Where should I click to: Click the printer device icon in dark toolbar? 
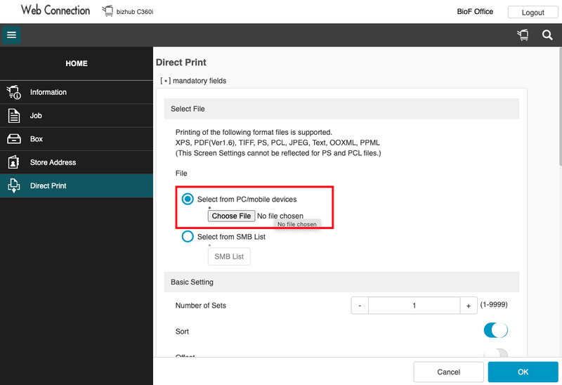[523, 34]
